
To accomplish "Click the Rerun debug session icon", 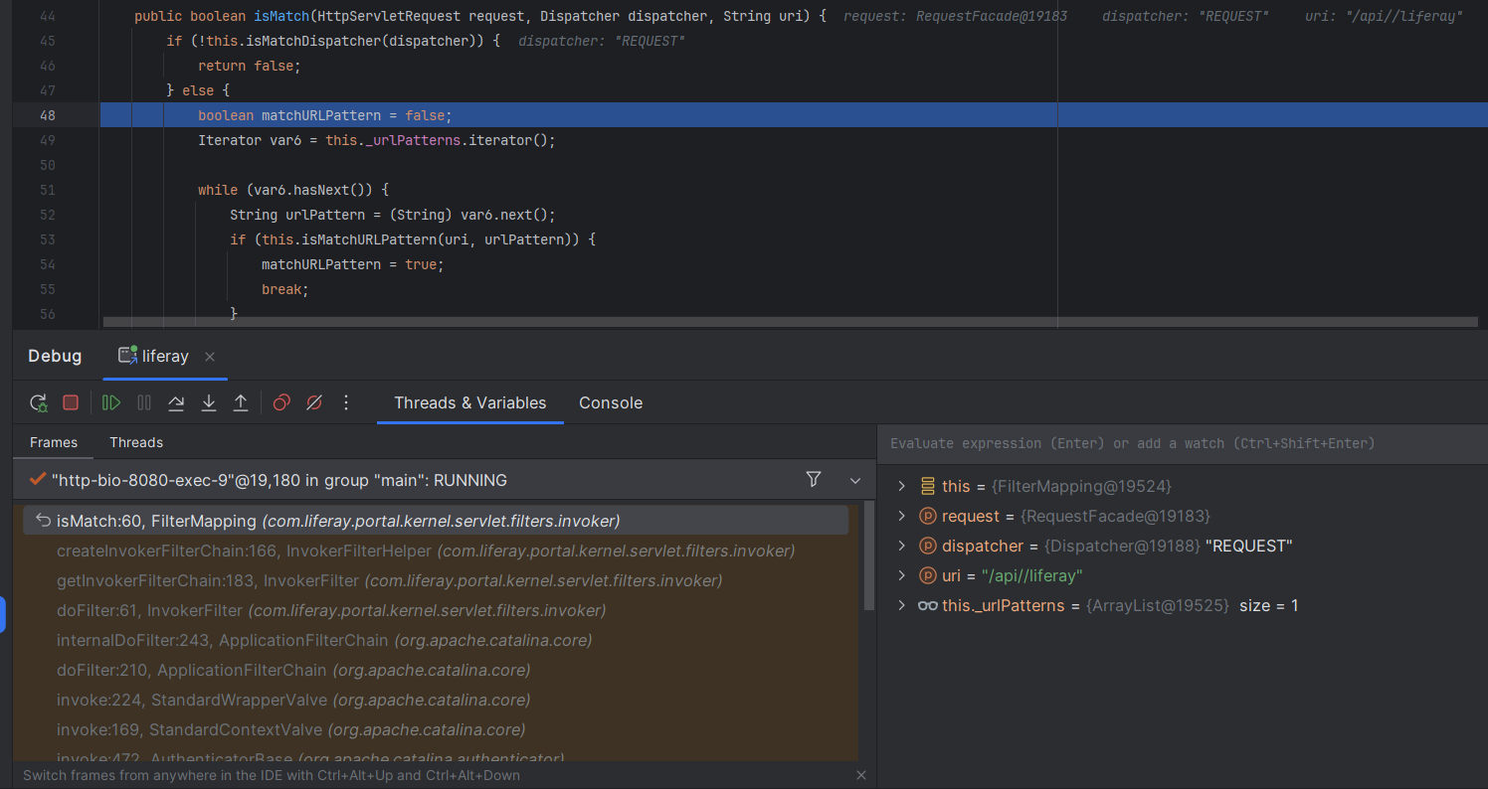I will (38, 402).
